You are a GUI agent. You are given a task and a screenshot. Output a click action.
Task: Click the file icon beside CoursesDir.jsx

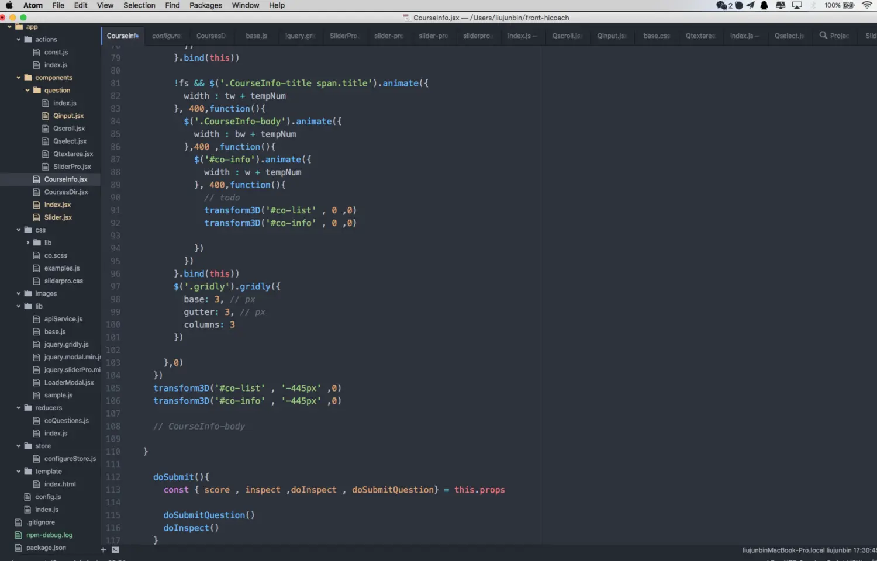coord(37,192)
